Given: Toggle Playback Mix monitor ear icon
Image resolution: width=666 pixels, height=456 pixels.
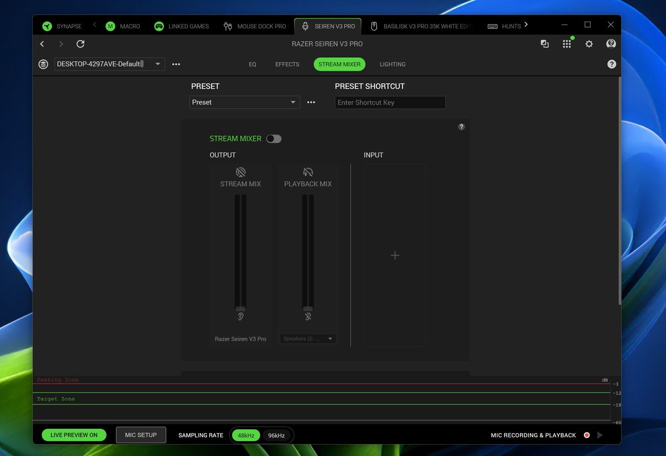Looking at the screenshot, I should [x=308, y=317].
